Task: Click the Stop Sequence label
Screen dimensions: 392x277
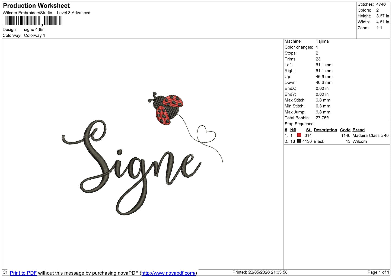Action: tap(299, 124)
